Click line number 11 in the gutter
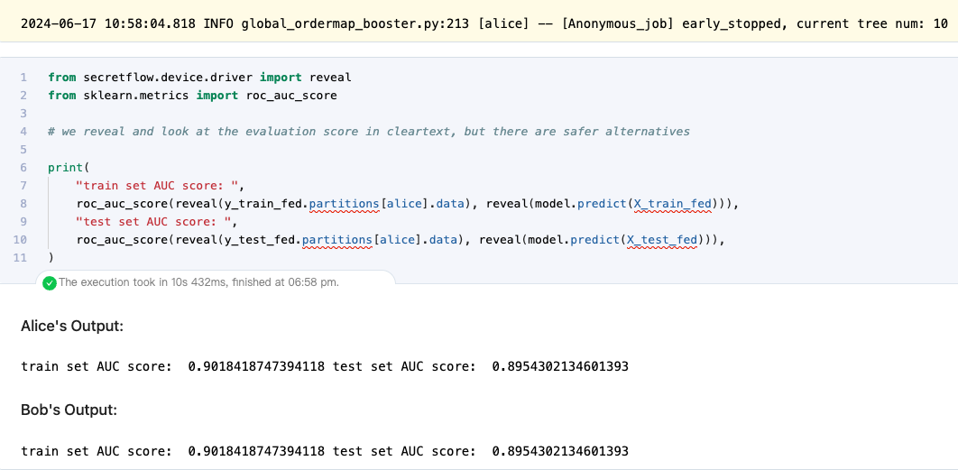Viewport: 958px width, 470px height. click(20, 257)
